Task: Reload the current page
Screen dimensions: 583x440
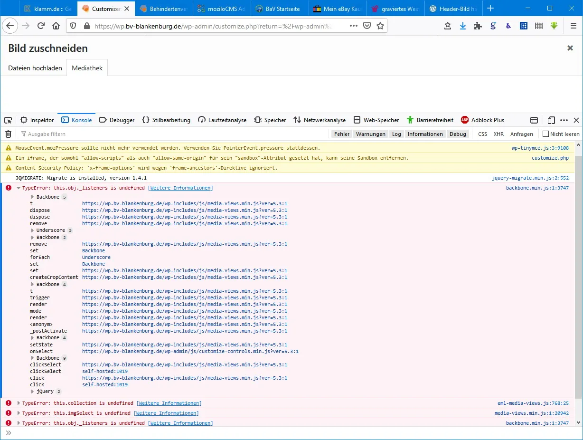Action: (x=41, y=26)
